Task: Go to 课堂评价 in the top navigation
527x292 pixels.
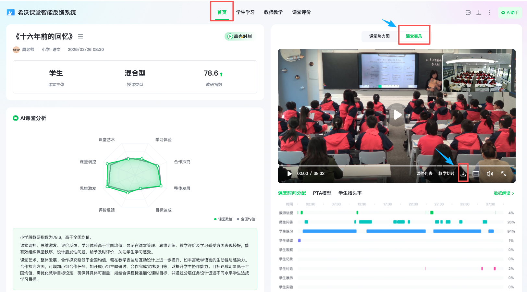Action: click(x=301, y=12)
